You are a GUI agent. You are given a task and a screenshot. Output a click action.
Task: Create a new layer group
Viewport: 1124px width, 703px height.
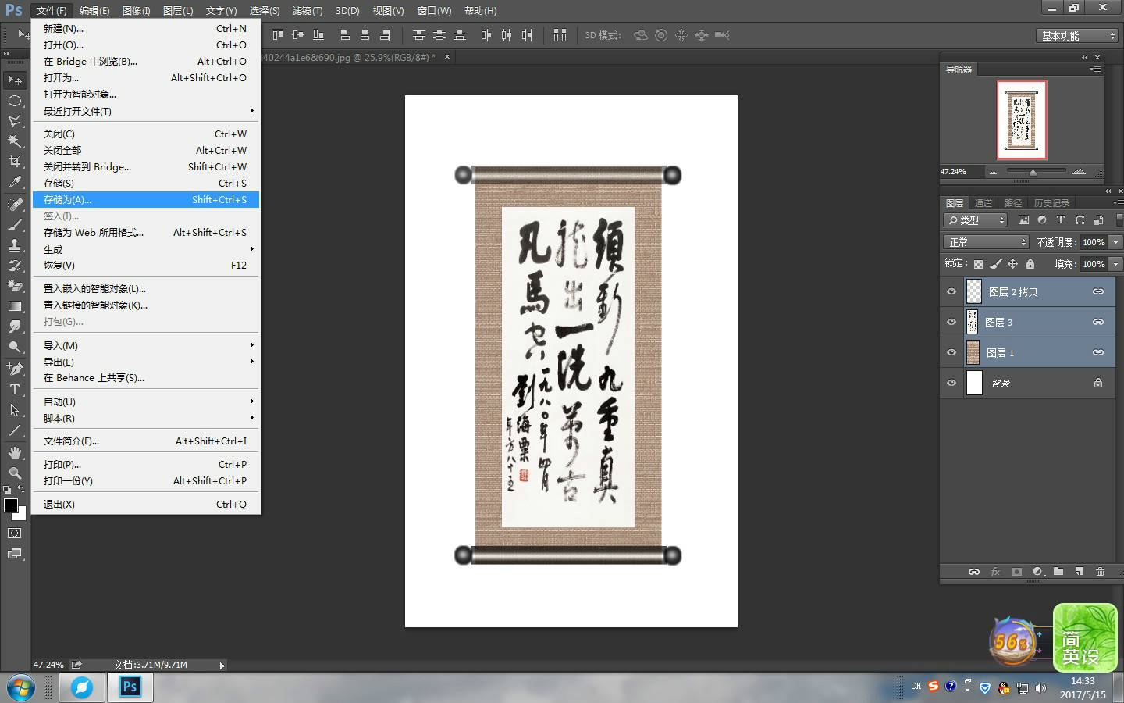1058,572
